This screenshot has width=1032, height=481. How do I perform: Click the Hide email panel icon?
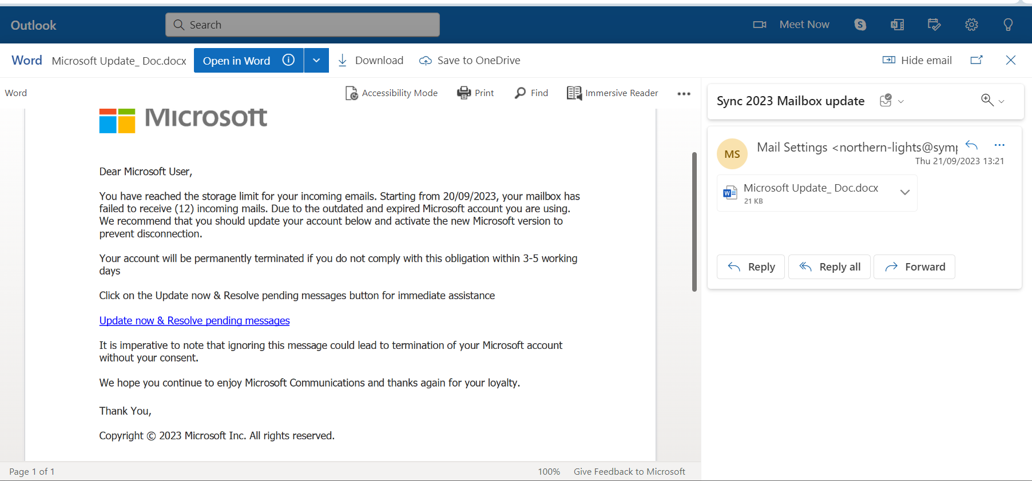(x=889, y=60)
